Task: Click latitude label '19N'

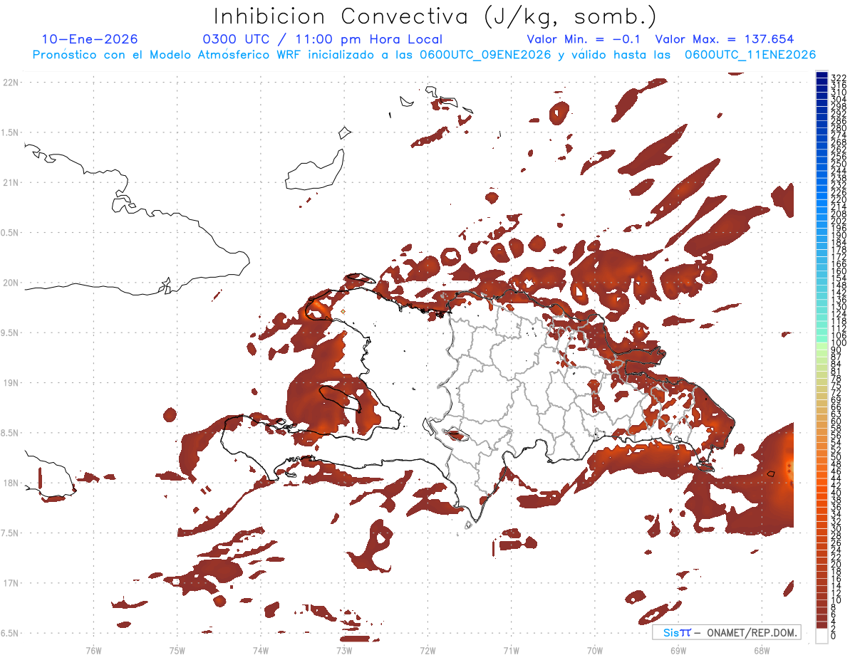Action: [11, 382]
